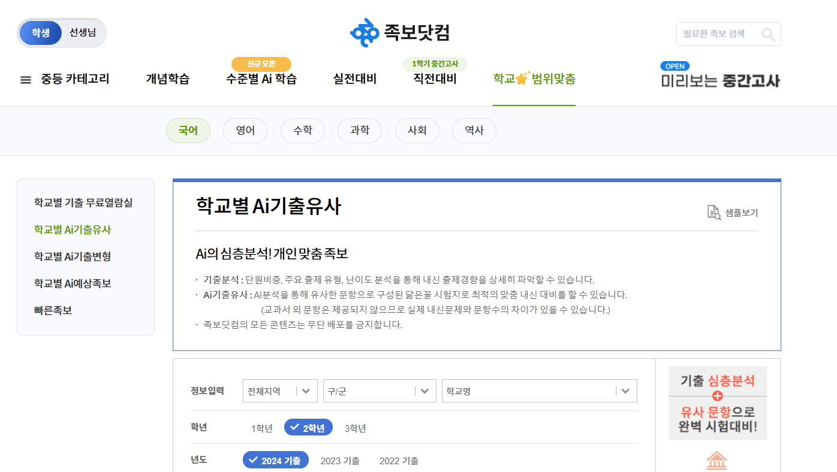
Task: Click the 학교별 Ai기출유사 page heading
Action: (269, 206)
